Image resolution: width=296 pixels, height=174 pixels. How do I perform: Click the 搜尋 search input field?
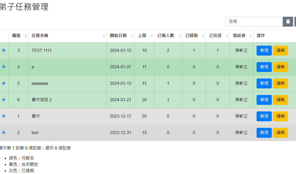pos(254,22)
